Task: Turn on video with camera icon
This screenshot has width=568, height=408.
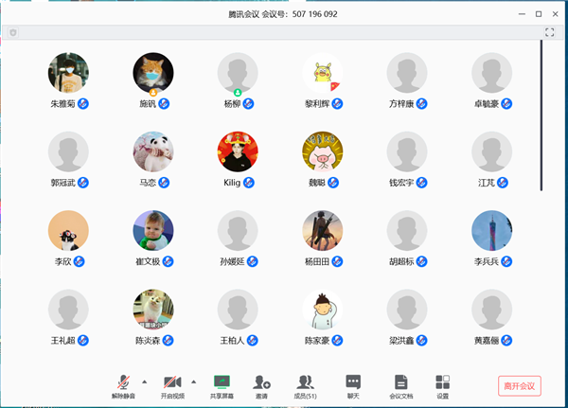Action: [172, 381]
